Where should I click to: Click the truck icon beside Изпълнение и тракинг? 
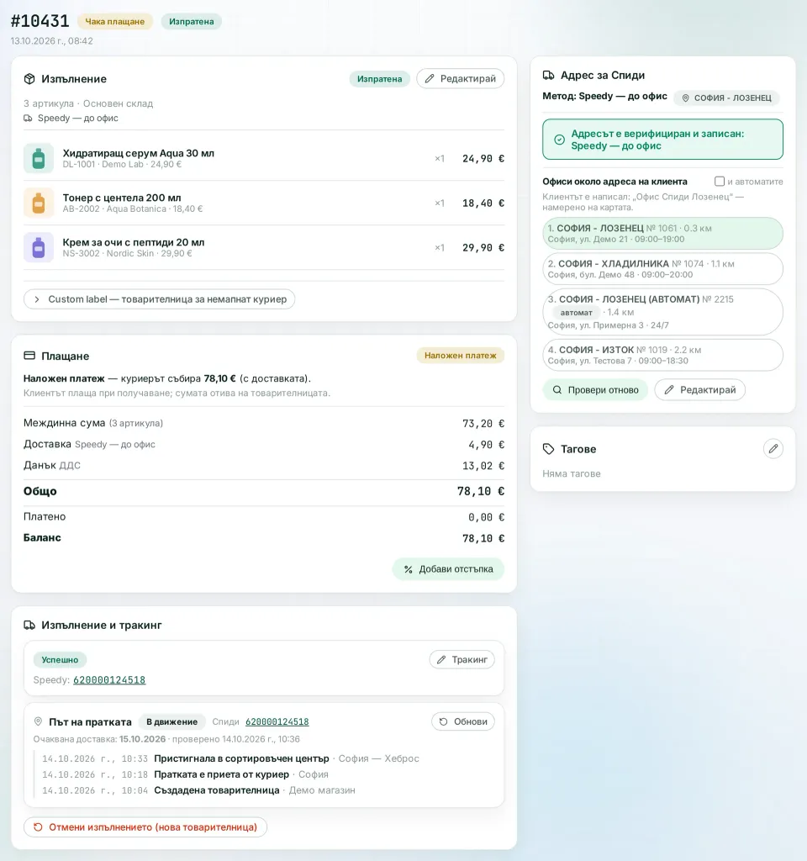pyautogui.click(x=29, y=625)
